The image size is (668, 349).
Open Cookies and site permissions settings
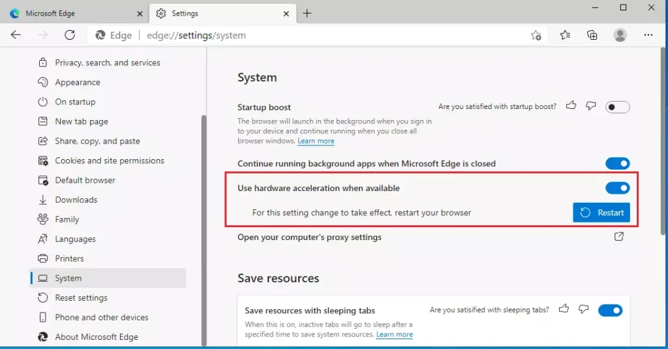tap(108, 160)
